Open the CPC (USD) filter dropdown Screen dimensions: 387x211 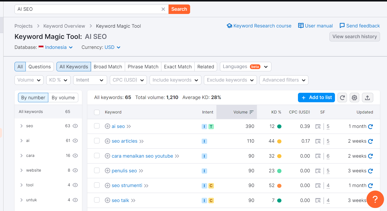click(128, 80)
